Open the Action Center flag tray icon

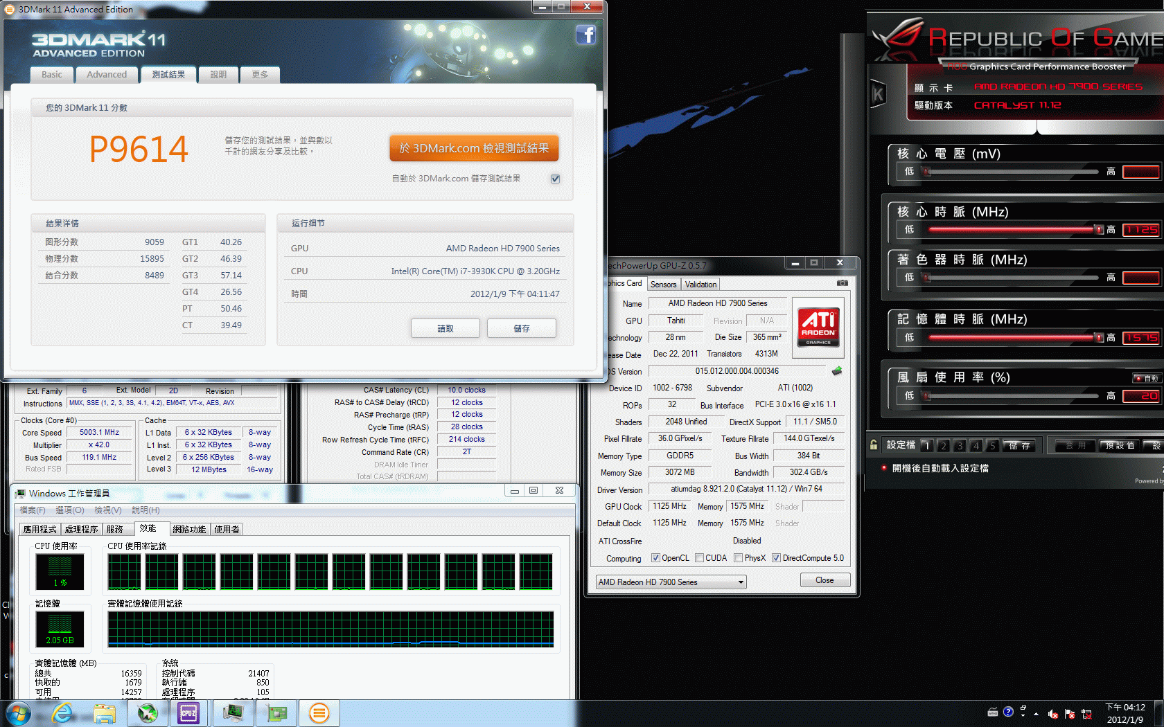1070,714
